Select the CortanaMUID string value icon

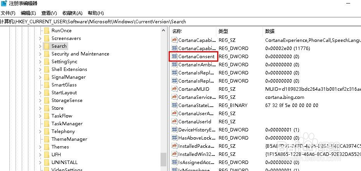(174, 89)
